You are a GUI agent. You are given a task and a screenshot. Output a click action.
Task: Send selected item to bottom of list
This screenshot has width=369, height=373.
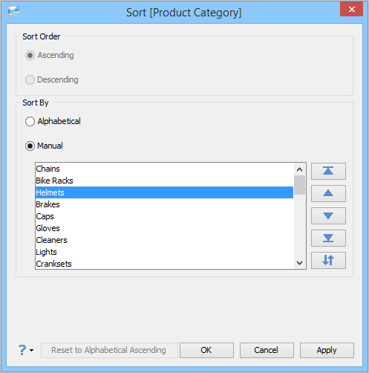coord(328,238)
